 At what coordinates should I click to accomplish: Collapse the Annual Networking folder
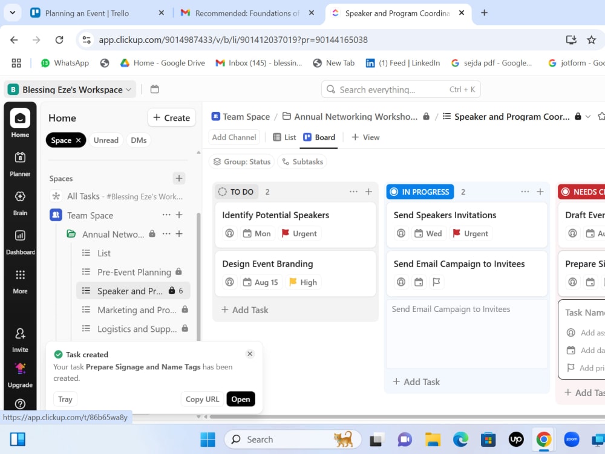coord(71,234)
